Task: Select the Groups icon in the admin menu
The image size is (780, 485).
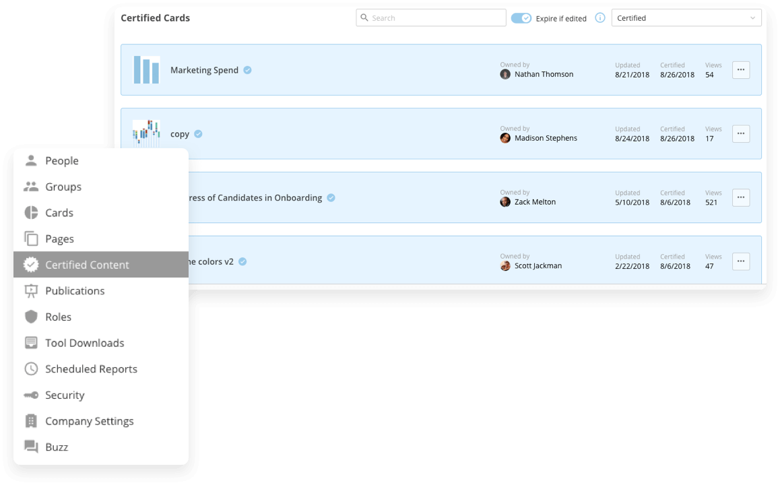Action: (x=31, y=187)
